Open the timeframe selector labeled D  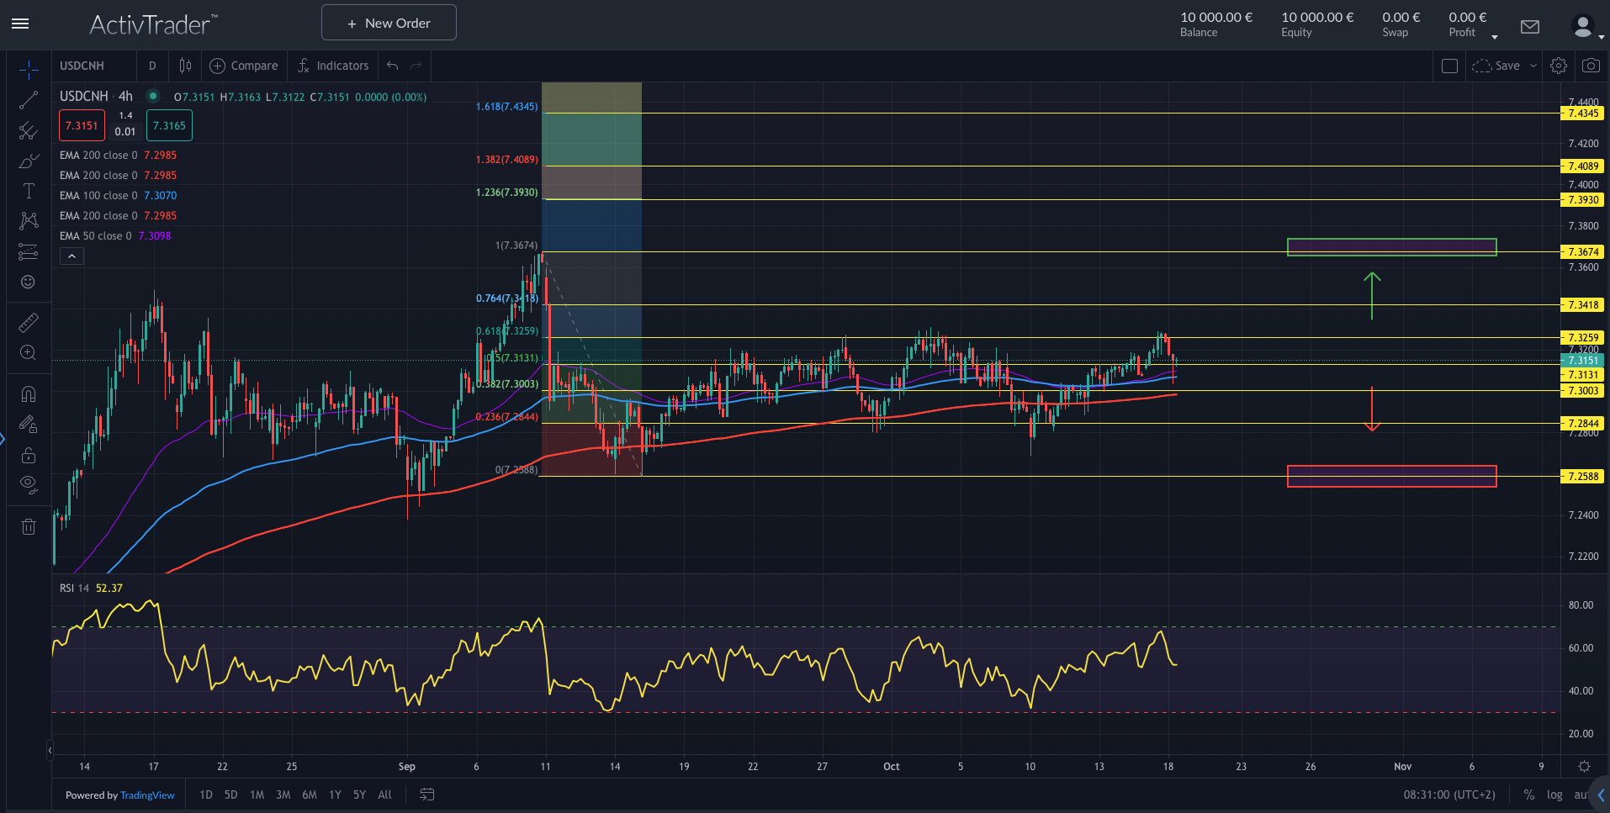pos(152,65)
